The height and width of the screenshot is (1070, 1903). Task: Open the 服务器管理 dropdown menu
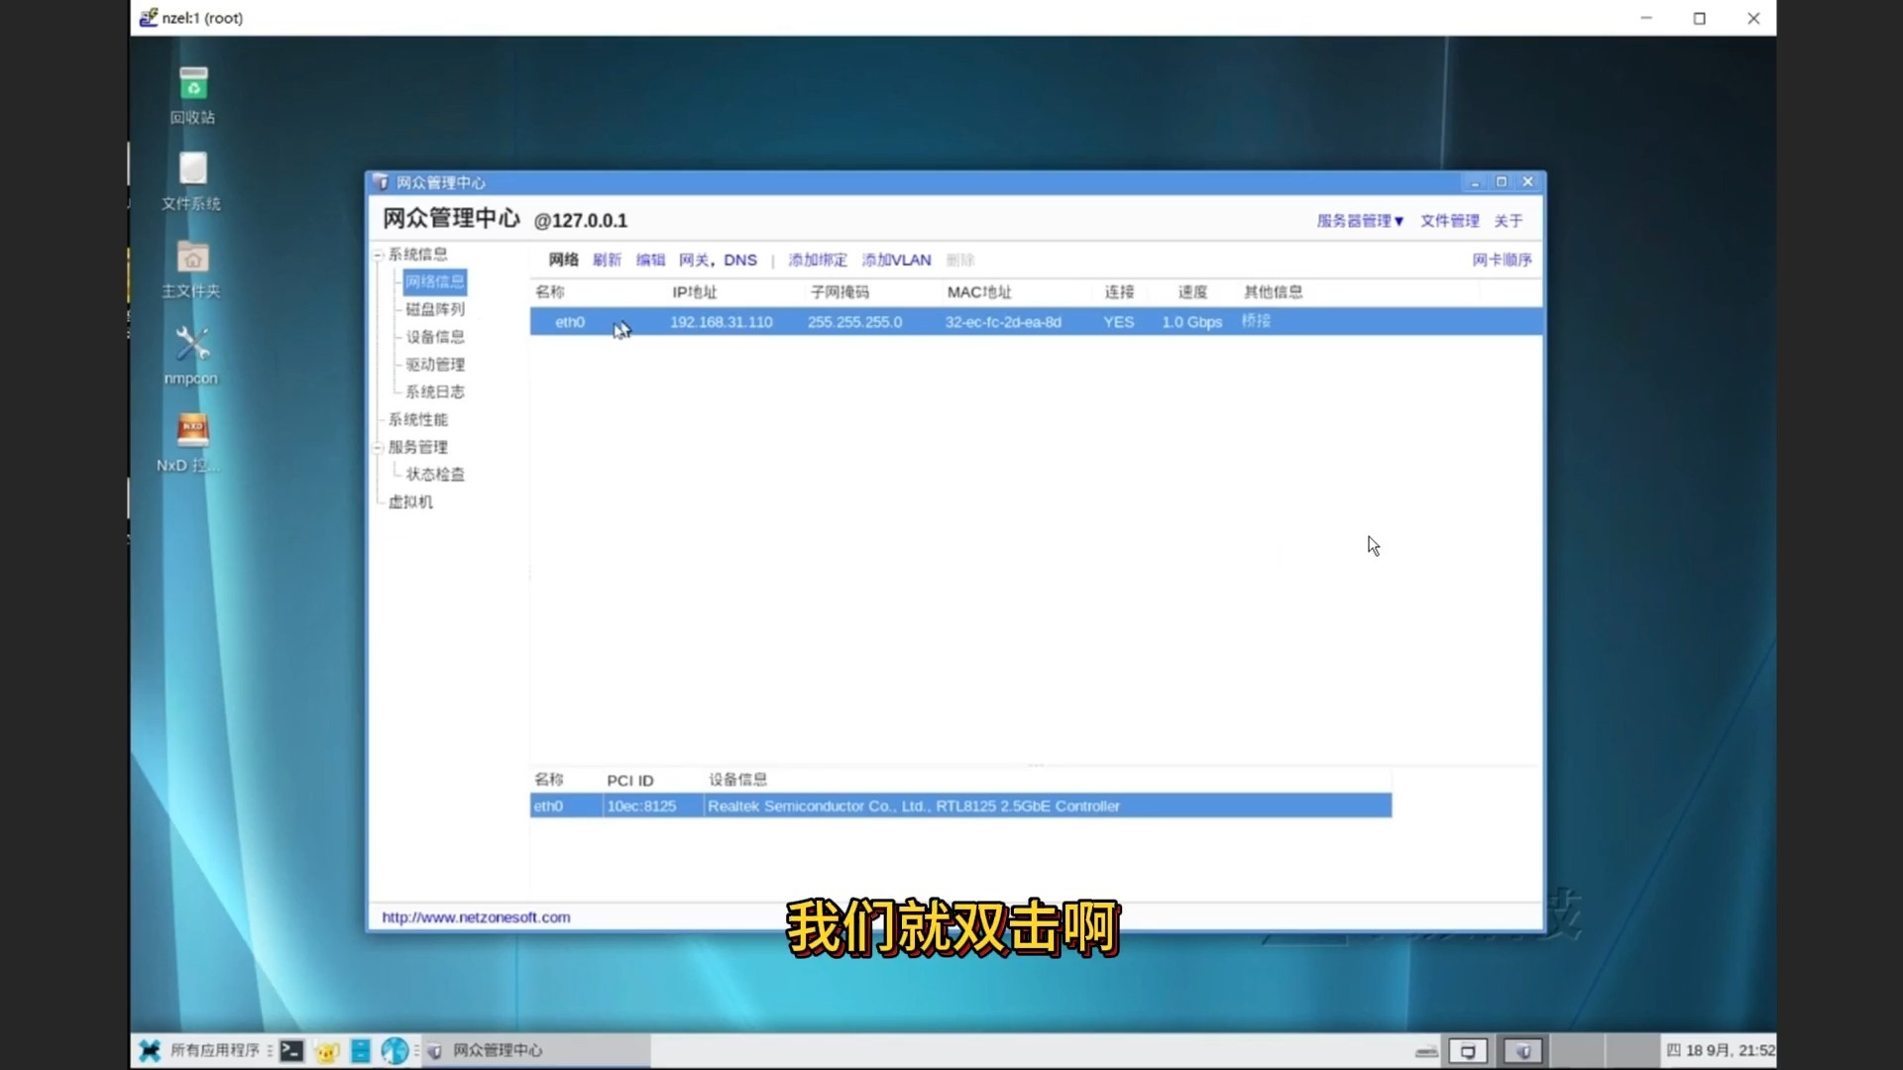pos(1359,221)
